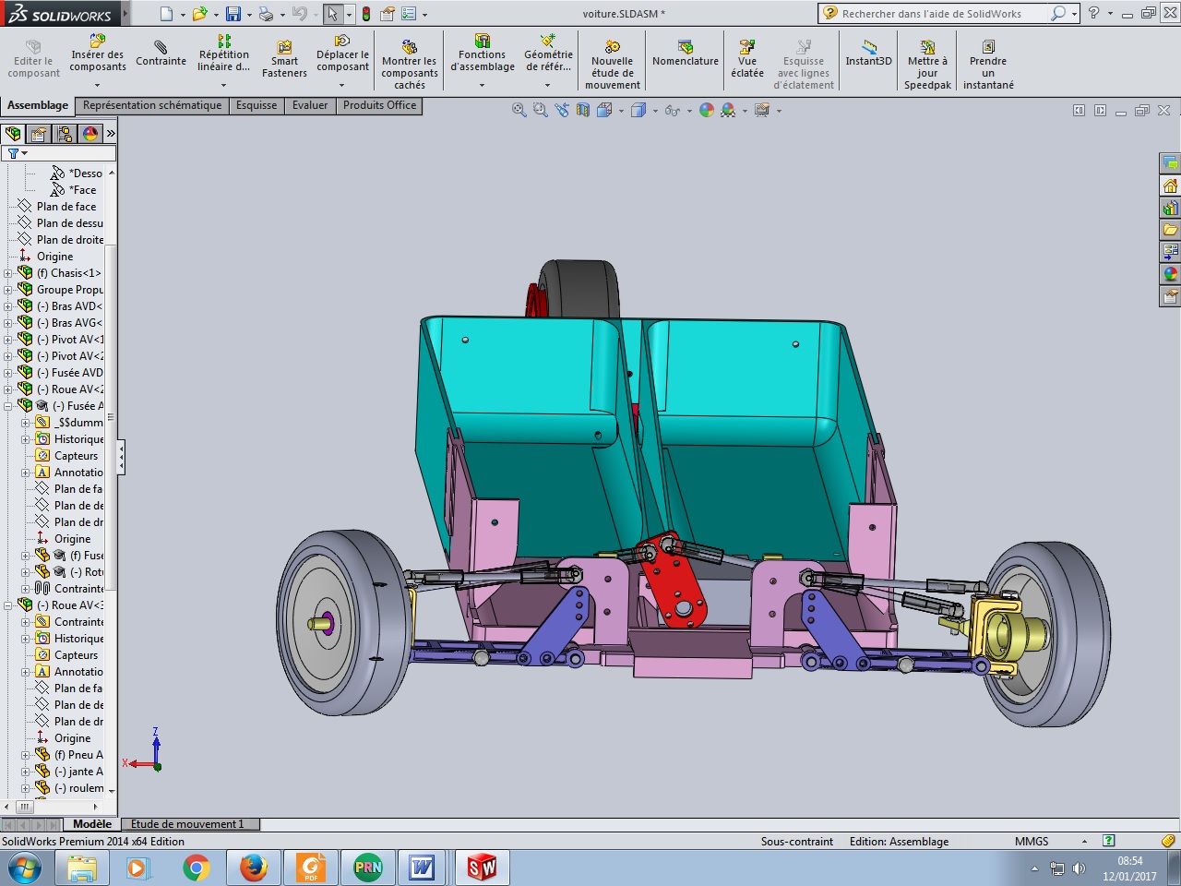Click the Insérer des composants tool

point(98,54)
